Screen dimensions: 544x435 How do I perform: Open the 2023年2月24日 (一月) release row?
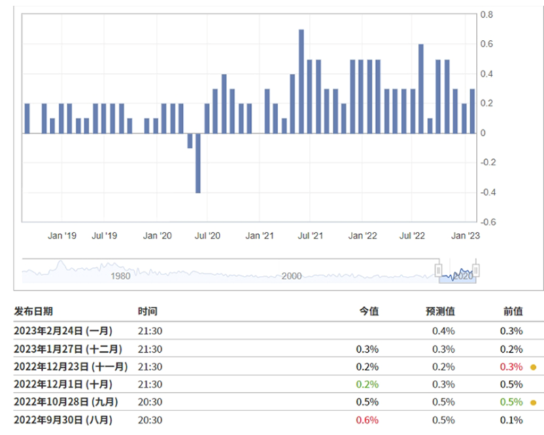pyautogui.click(x=63, y=331)
